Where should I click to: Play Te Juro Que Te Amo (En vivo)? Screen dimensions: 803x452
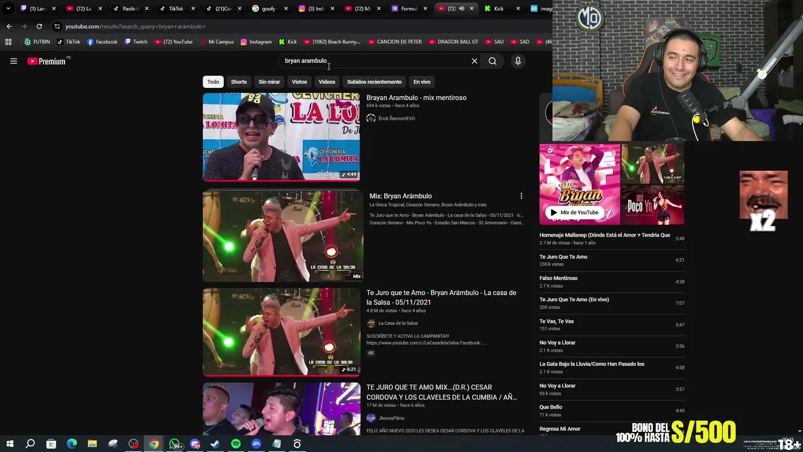[612, 303]
